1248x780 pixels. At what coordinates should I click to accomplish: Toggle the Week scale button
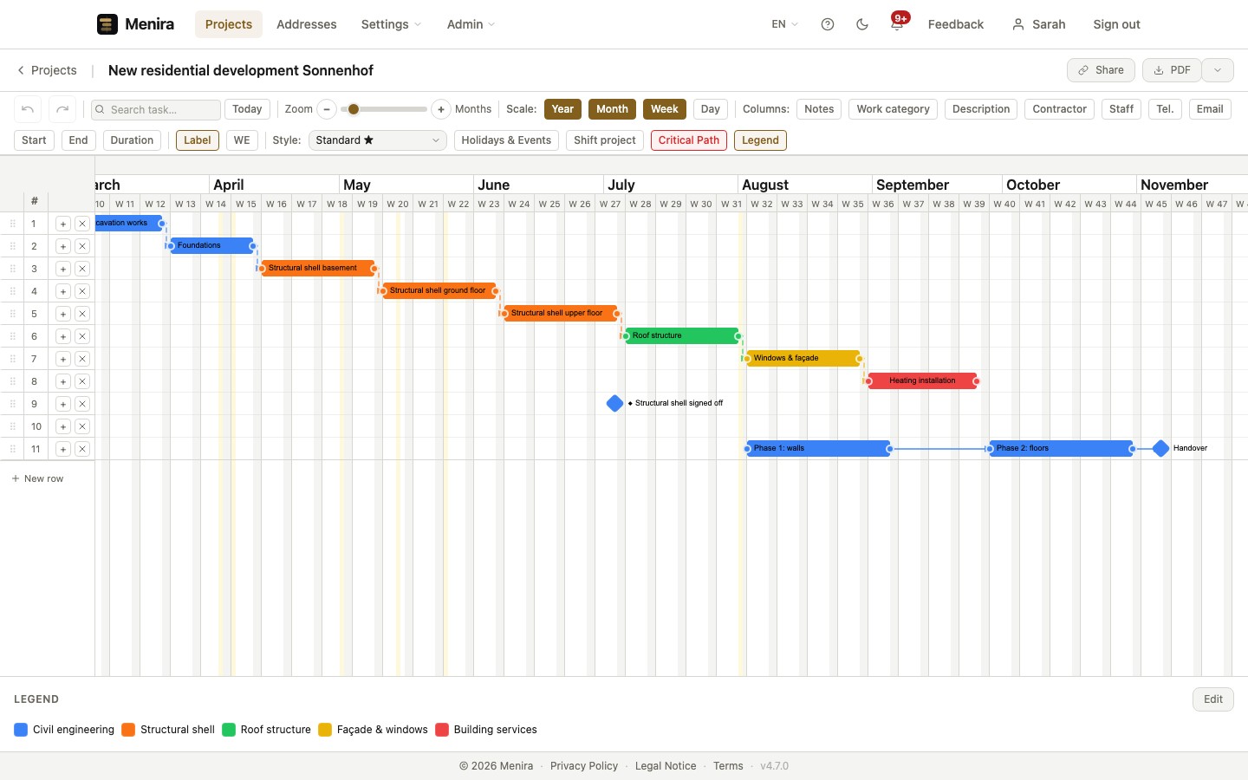665,109
